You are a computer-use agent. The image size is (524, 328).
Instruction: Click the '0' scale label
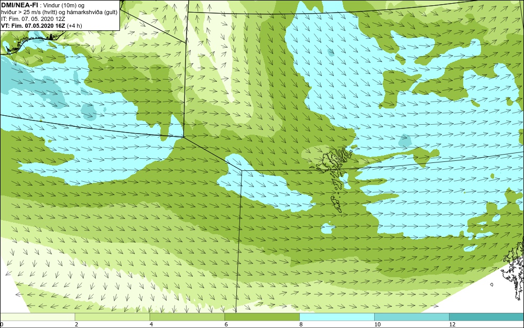[x=2, y=324]
